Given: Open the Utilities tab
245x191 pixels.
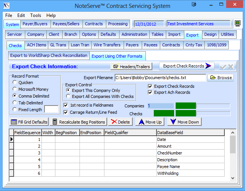Looking at the screenshot, I should [x=227, y=34].
